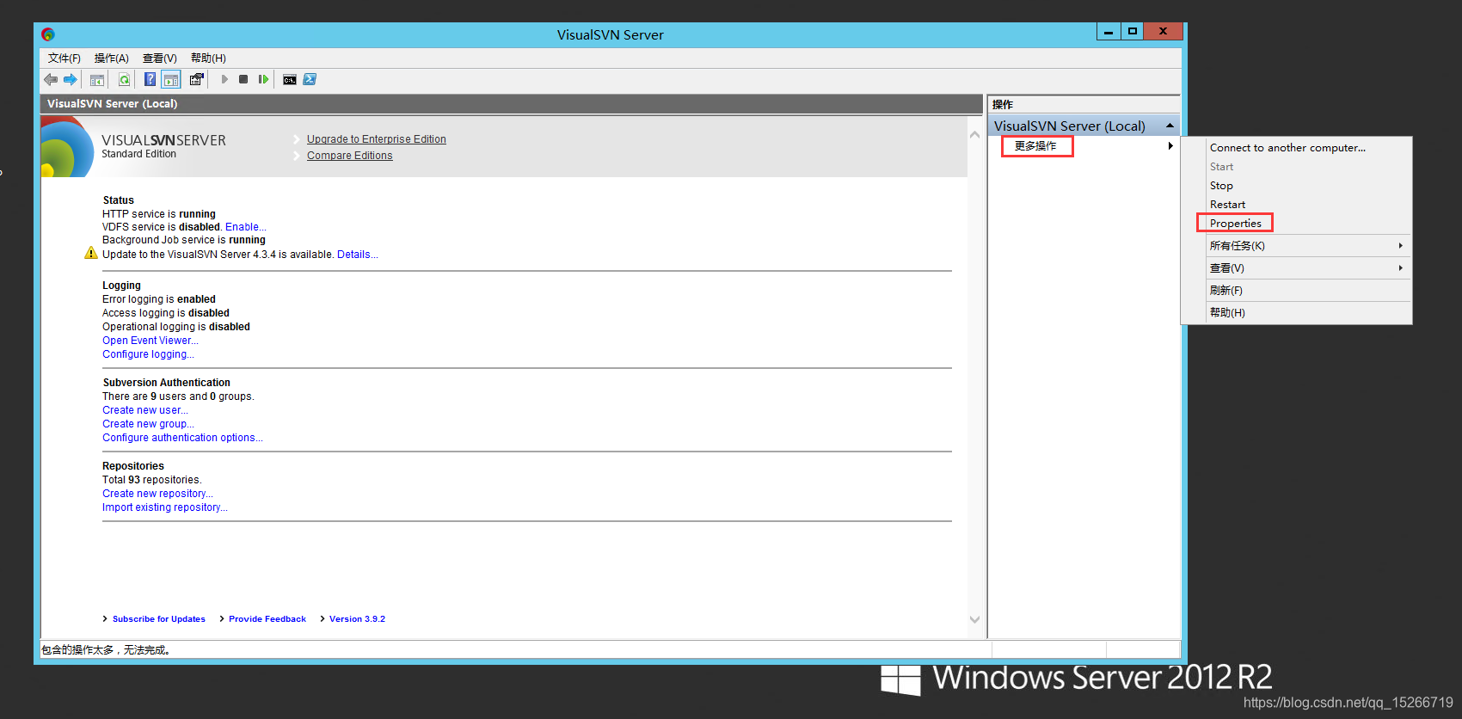Open the 查看(V) menu in menu bar

click(160, 58)
